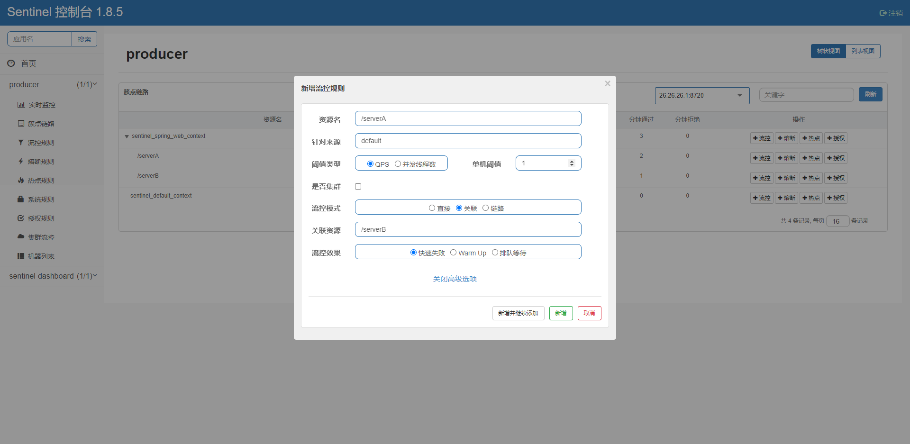Switch to 列表视图 tab

863,51
